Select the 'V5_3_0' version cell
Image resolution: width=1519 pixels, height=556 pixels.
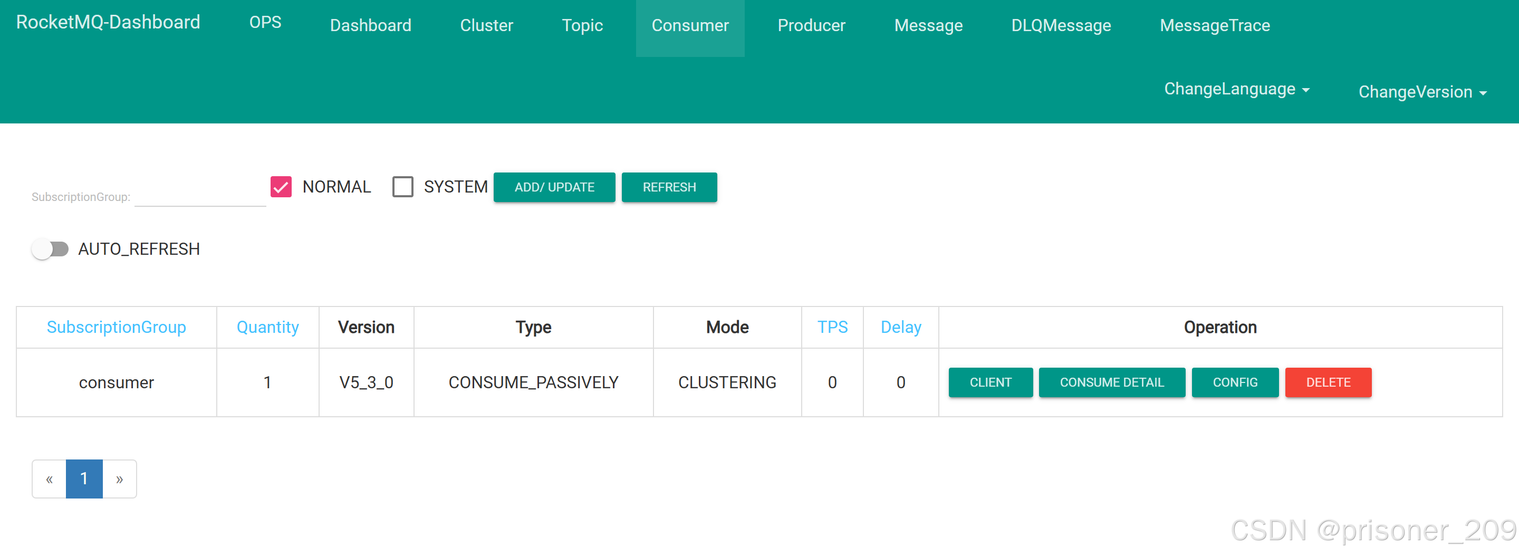[366, 382]
